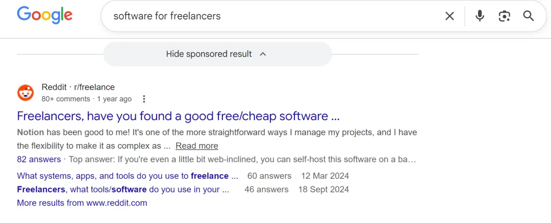Open the three-dot menu for the Reddit result
551x223 pixels.
(144, 99)
